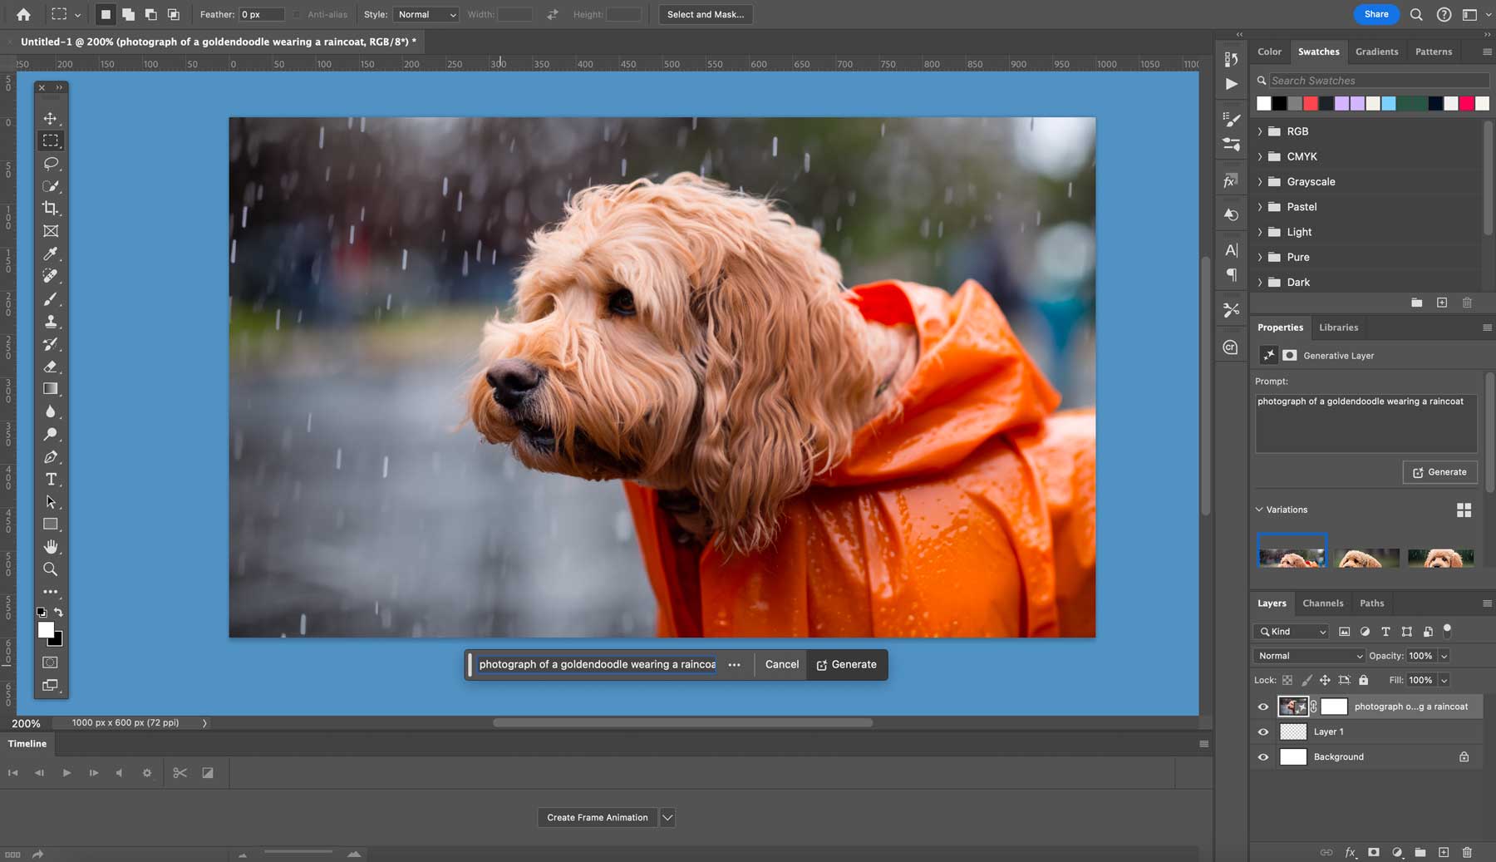Switch to the Gradients tab

coord(1376,52)
